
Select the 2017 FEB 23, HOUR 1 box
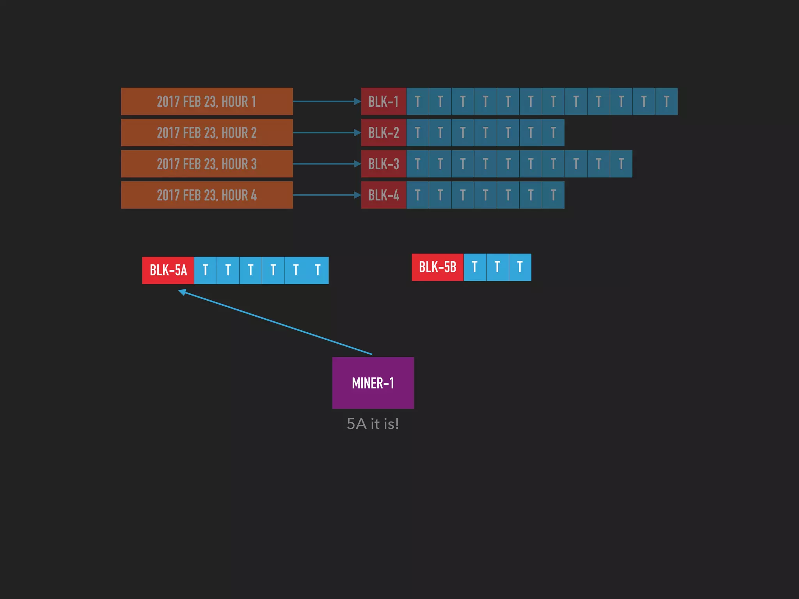click(x=207, y=101)
